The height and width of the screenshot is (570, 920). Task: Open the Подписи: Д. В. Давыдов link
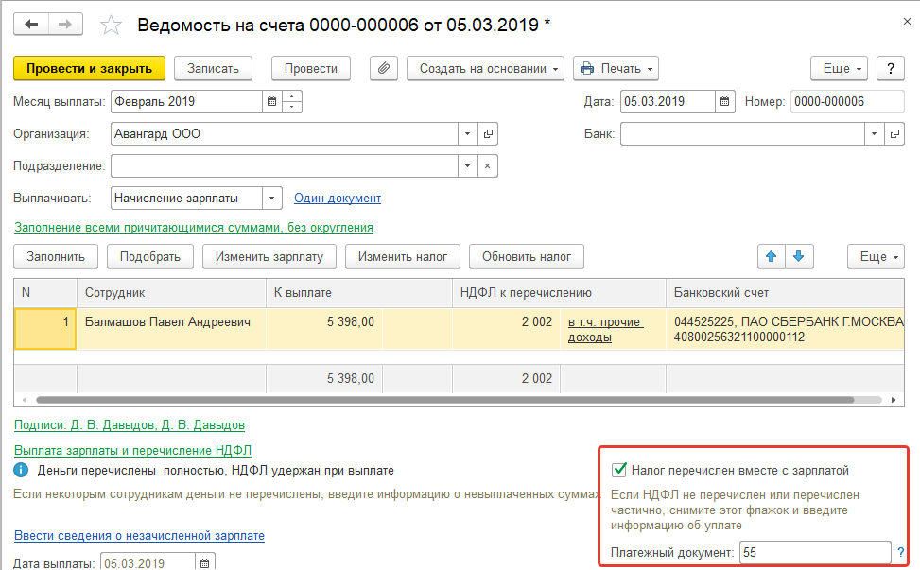coord(130,424)
